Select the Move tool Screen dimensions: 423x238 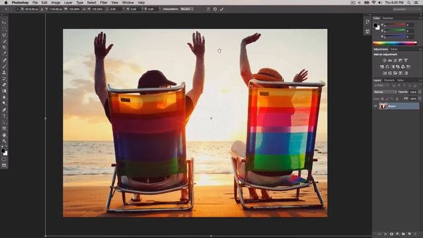click(4, 22)
